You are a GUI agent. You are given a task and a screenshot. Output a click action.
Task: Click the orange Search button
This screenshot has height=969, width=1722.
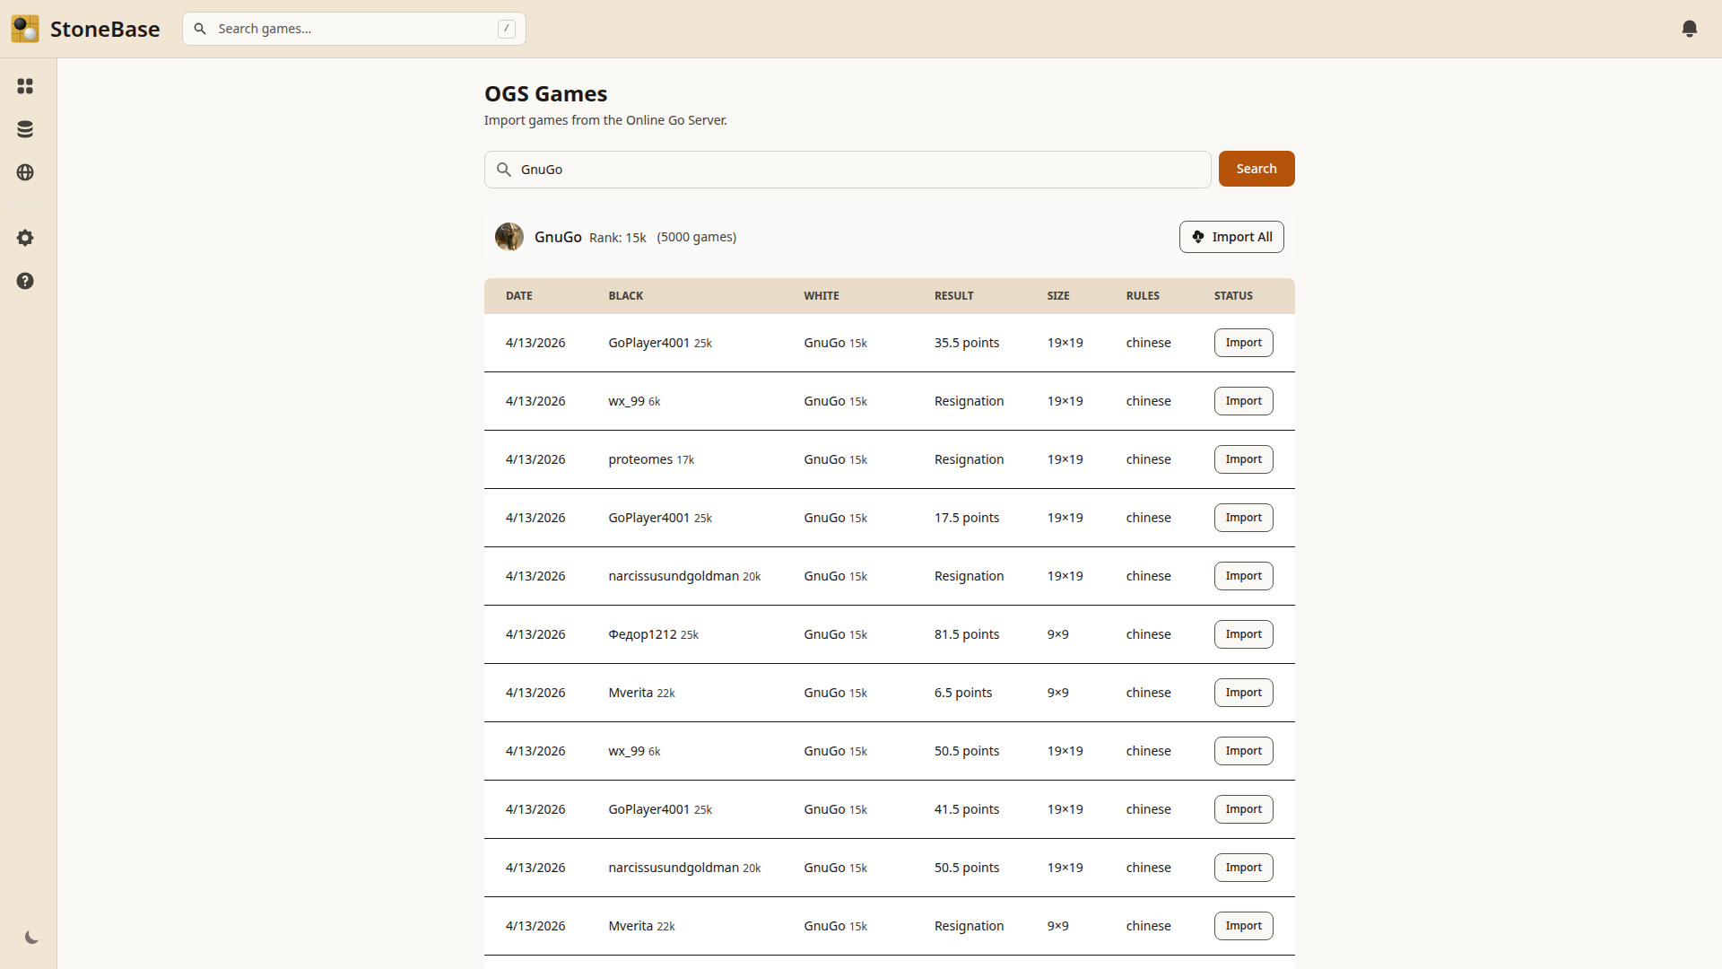point(1257,169)
